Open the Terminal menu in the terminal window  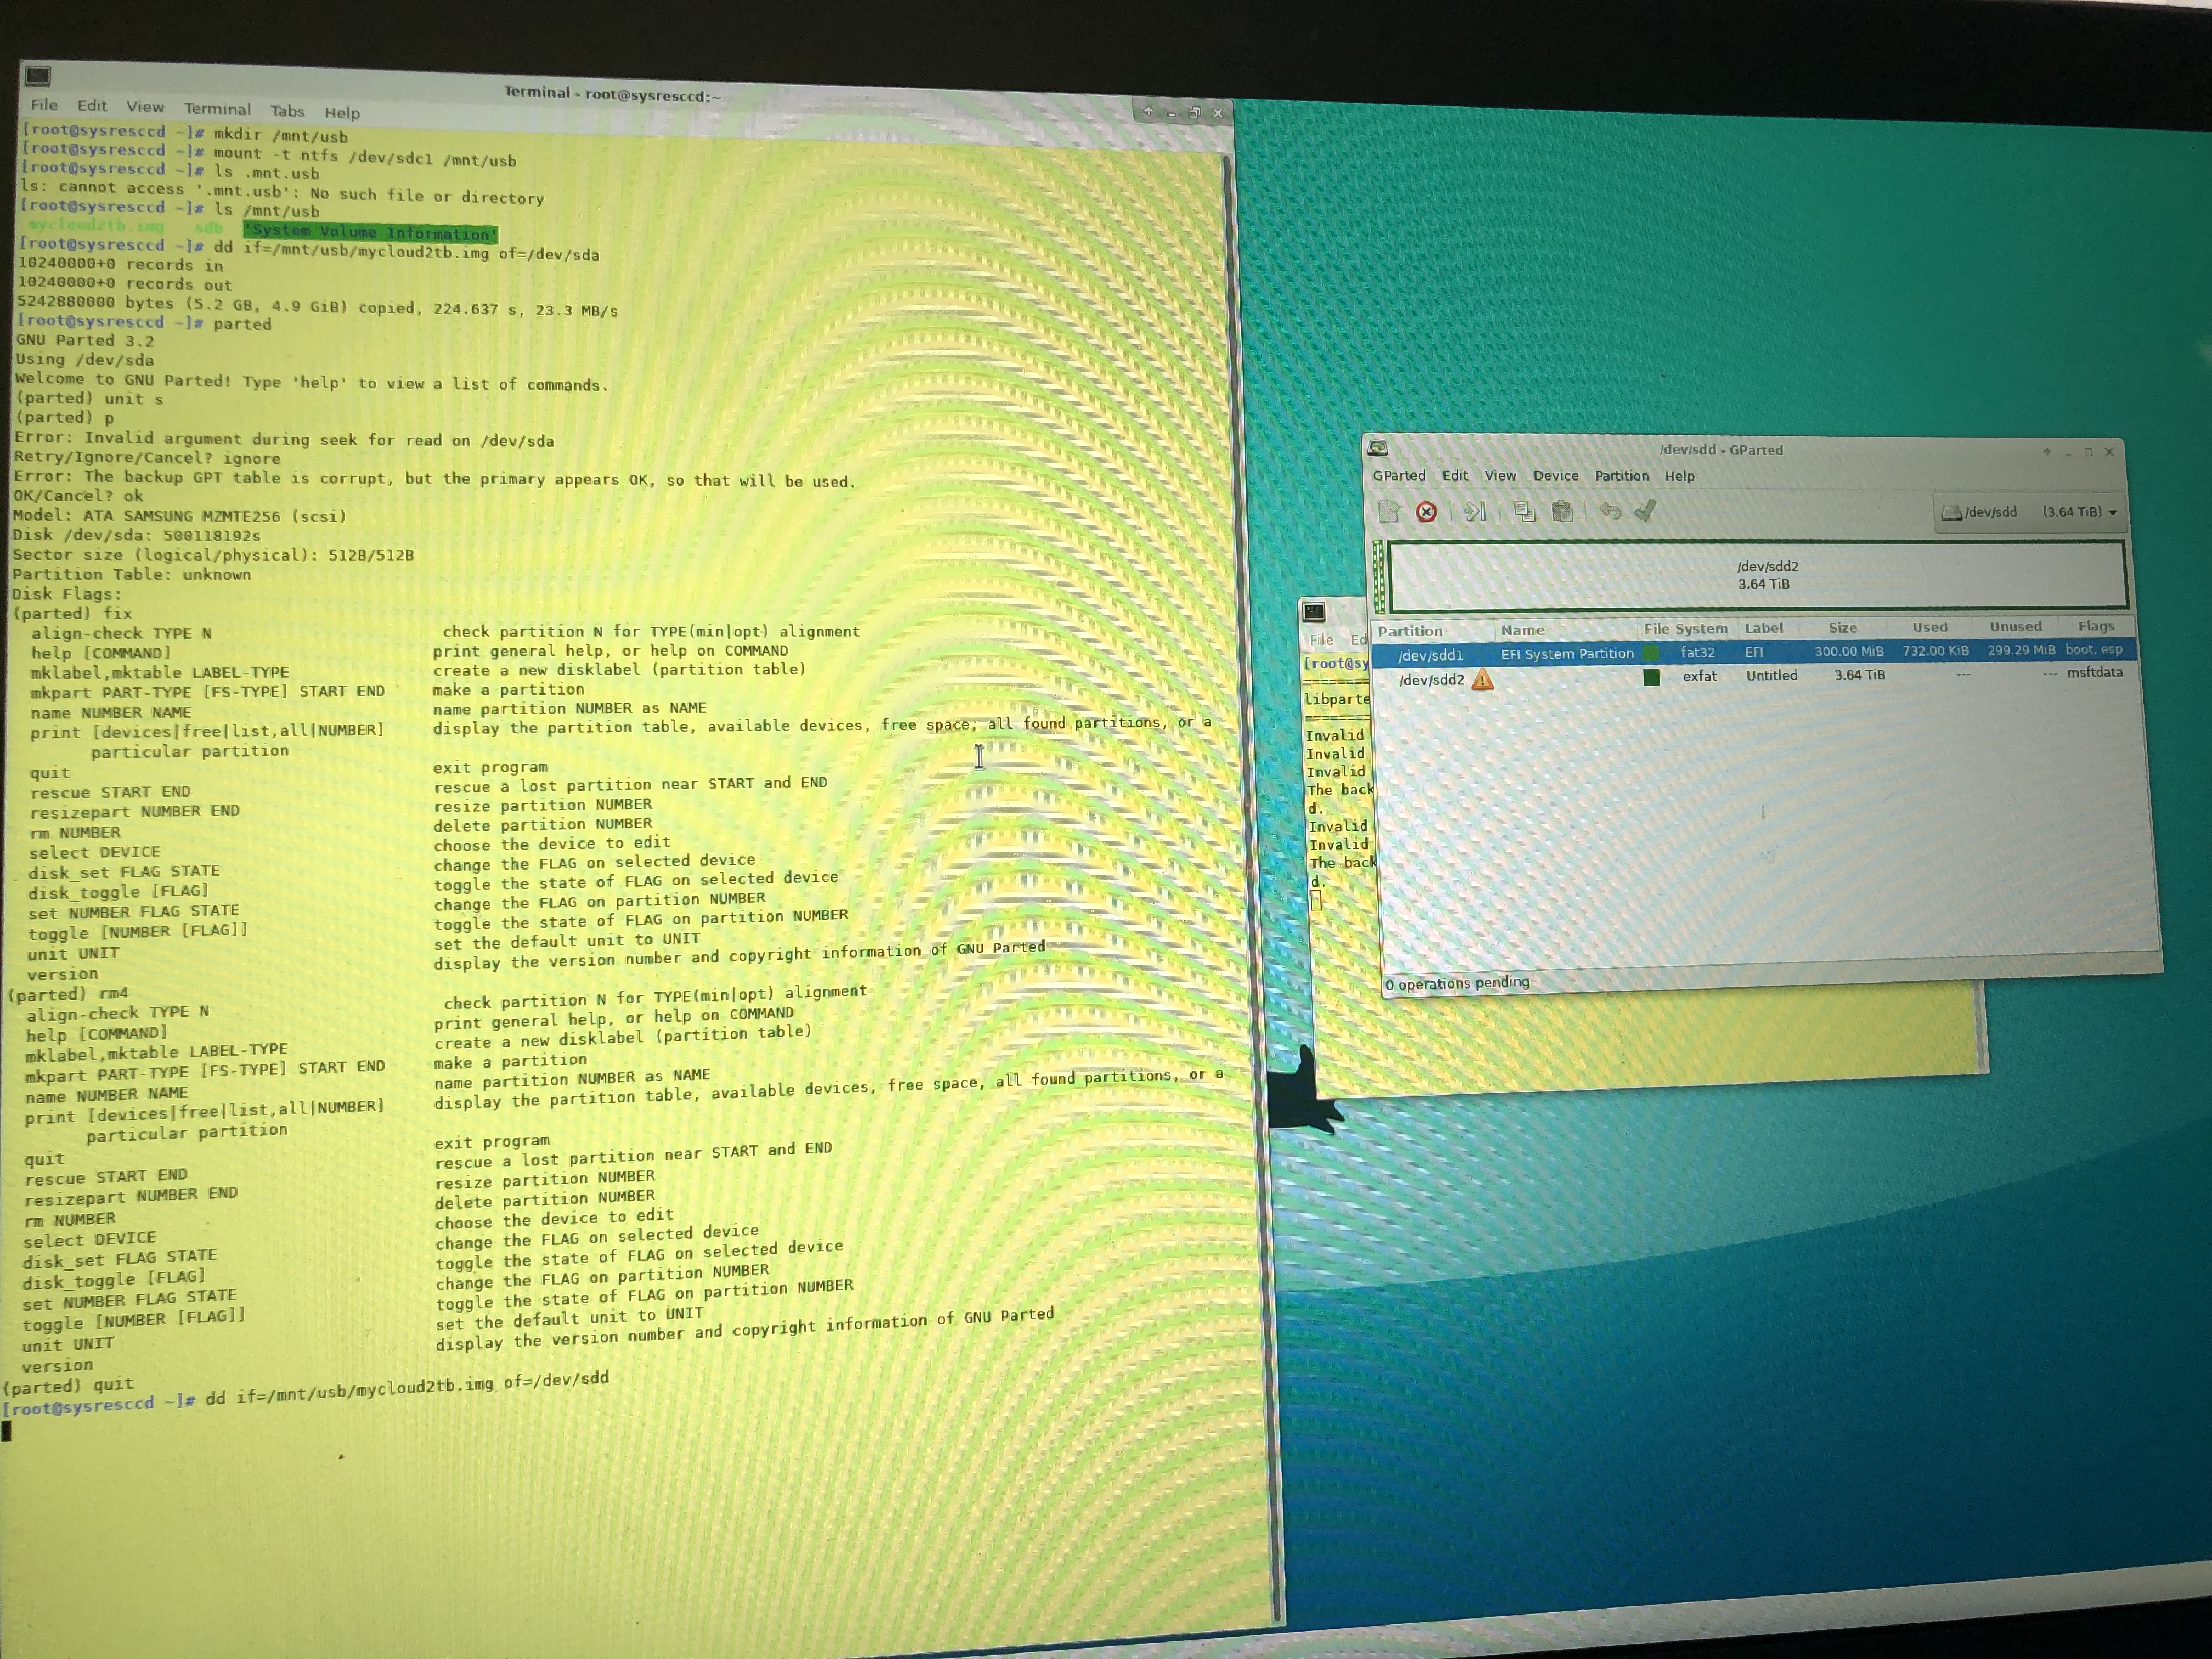click(x=217, y=109)
